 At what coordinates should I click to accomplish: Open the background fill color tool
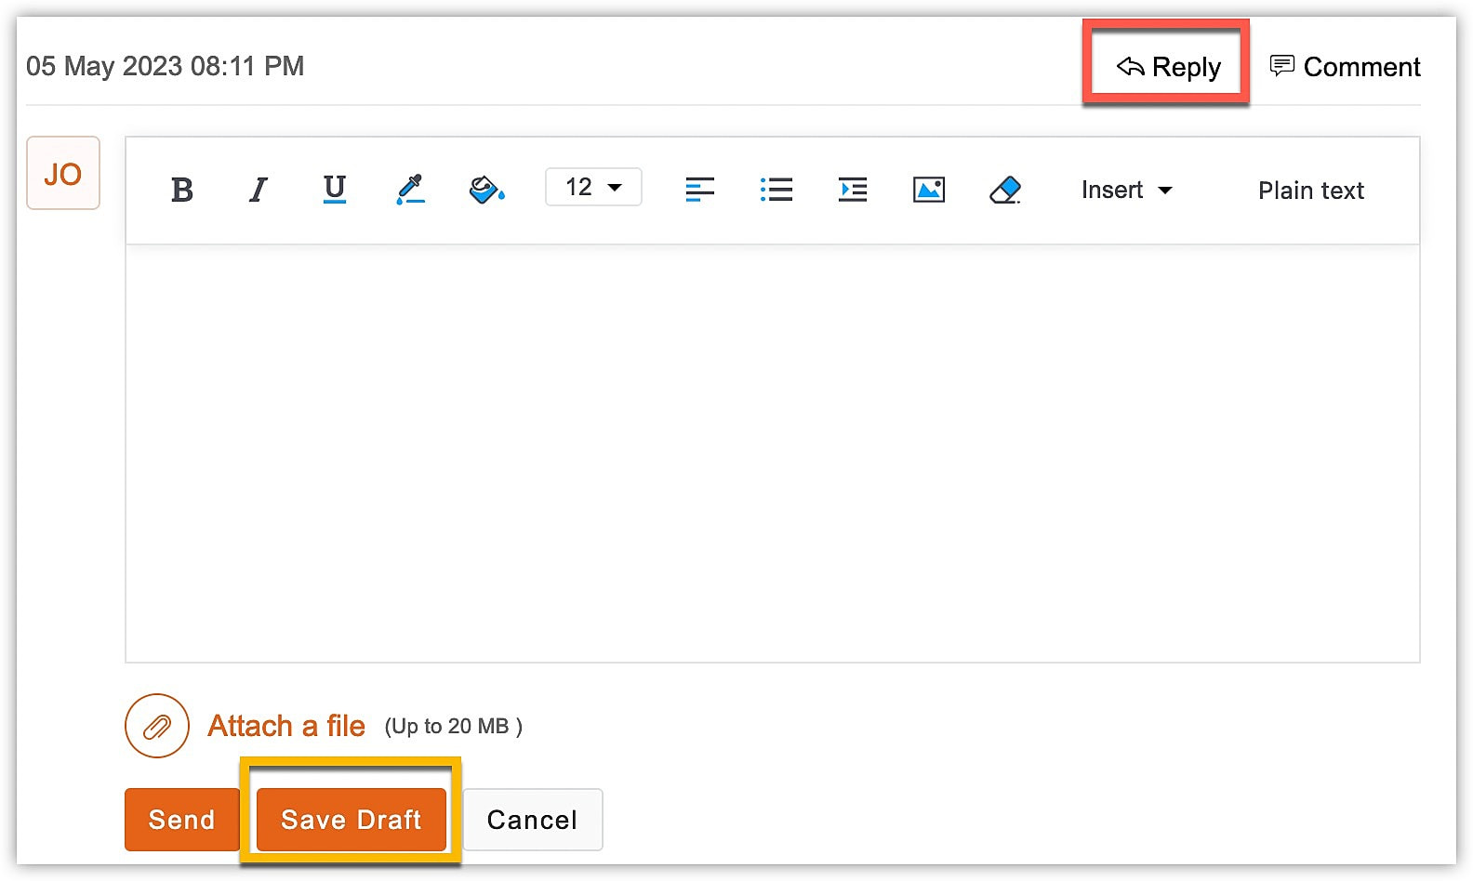(486, 190)
